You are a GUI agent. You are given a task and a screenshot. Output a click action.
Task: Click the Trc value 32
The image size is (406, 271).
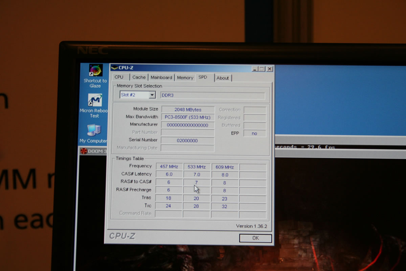tap(225, 207)
